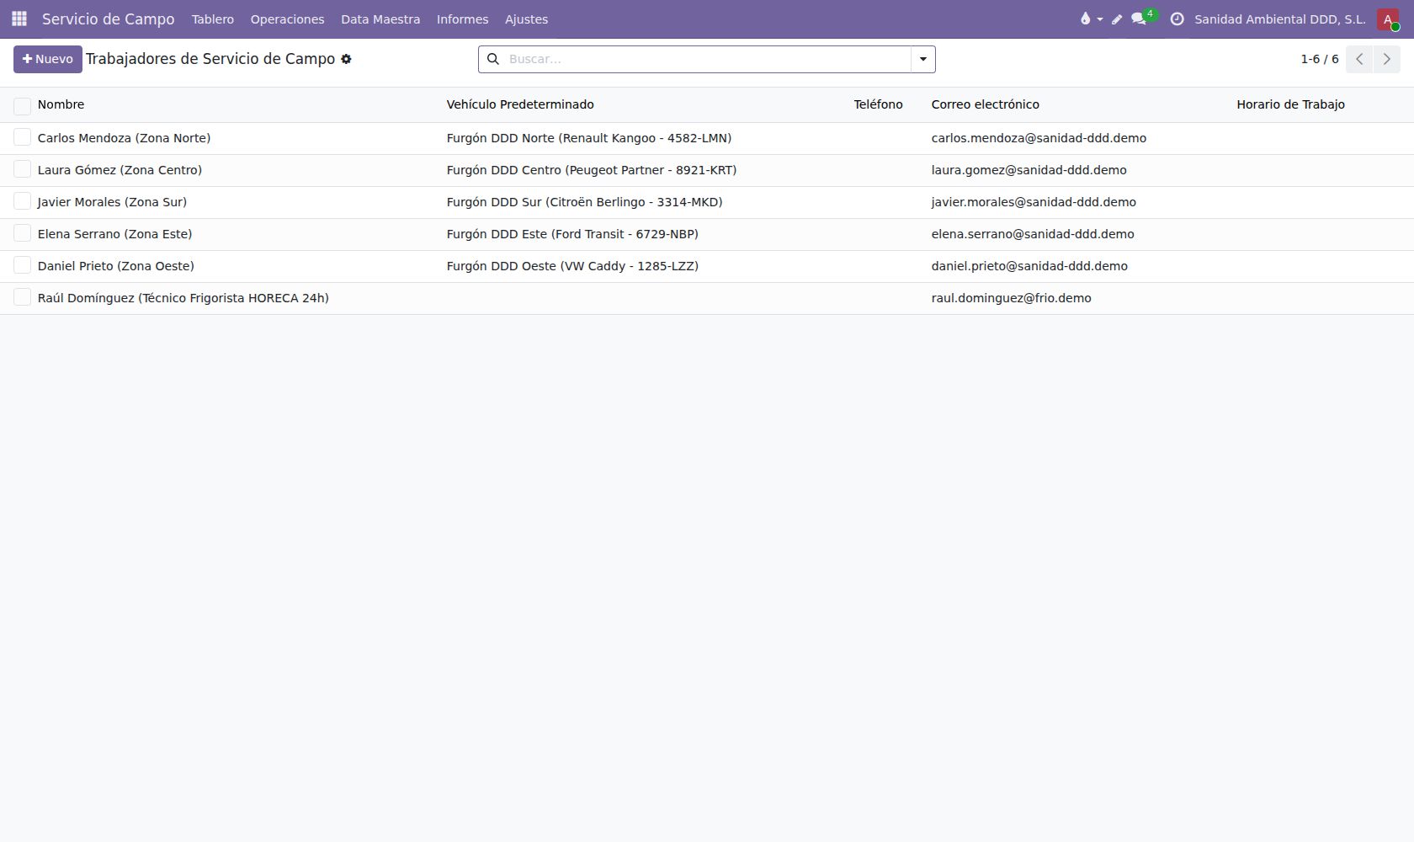
Task: Go to previous page arrow
Action: click(1359, 59)
